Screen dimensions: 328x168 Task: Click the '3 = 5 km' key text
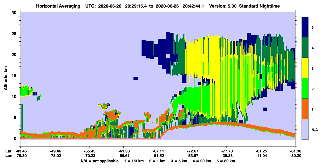(x=179, y=161)
